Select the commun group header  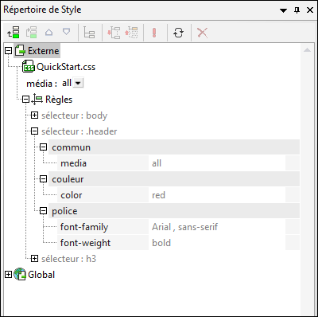[174, 147]
